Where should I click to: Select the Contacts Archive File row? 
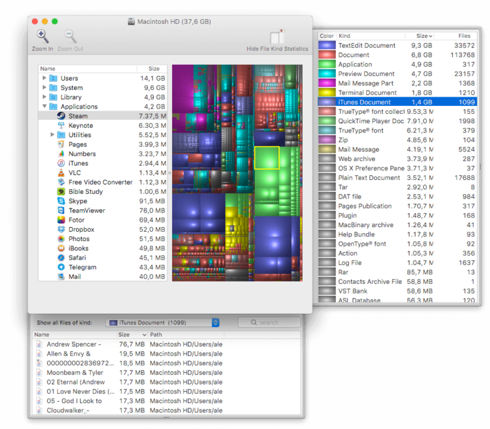[397, 281]
